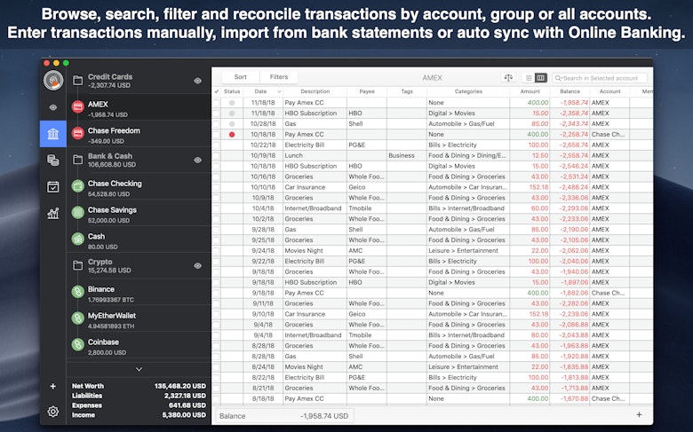Click the Sort button
693x432 pixels.
point(241,77)
